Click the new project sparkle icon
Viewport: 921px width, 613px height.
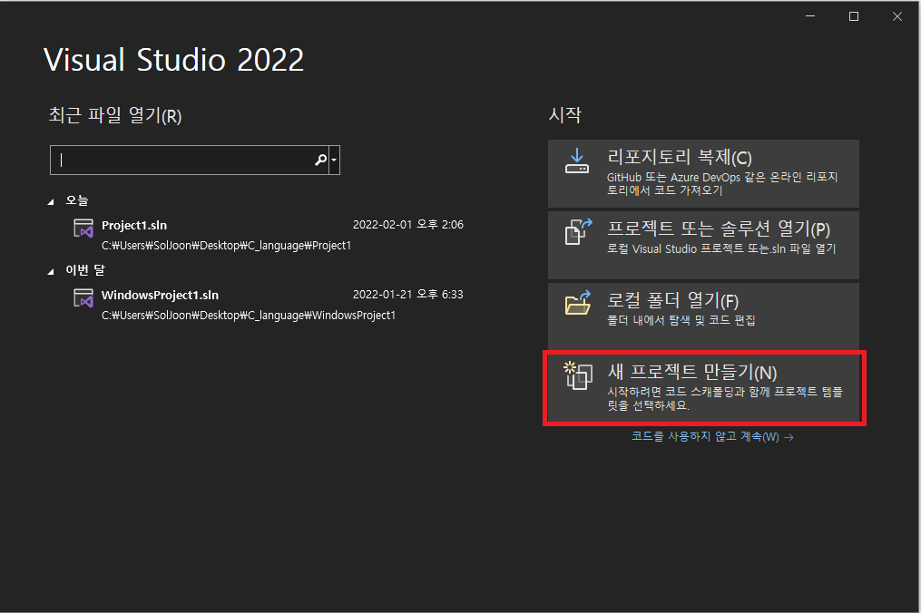pyautogui.click(x=578, y=375)
